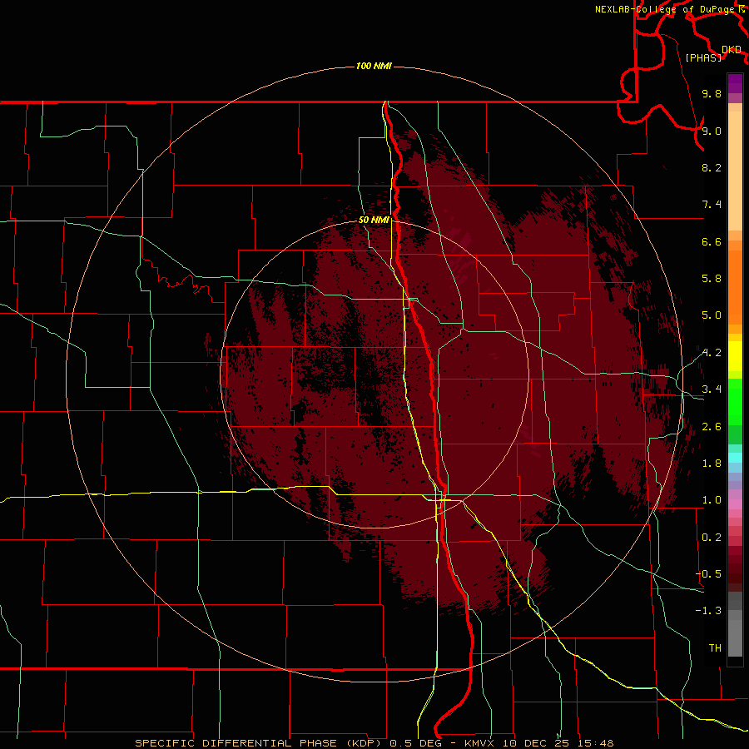The width and height of the screenshot is (749, 749).
Task: Click the SPECIFIC DIFFERENTIAL PHASE (KDP) caption
Action: point(258,743)
